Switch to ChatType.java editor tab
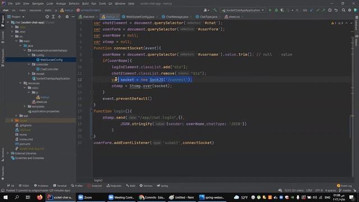This screenshot has width=359, height=202. point(206,17)
